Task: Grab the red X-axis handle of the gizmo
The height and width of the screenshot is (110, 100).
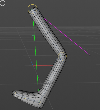Action: [43, 65]
